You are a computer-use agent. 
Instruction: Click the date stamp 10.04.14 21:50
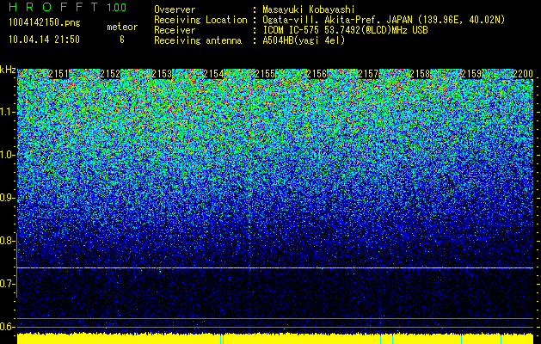pyautogui.click(x=44, y=40)
